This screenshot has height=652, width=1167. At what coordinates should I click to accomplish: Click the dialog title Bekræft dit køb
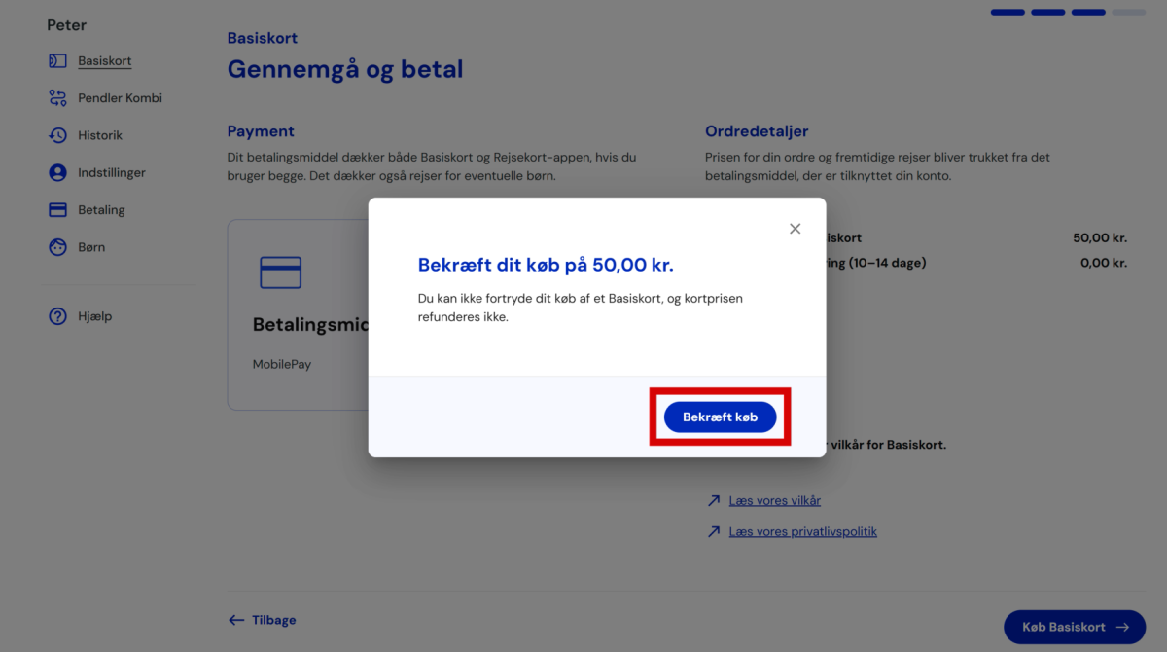click(546, 265)
